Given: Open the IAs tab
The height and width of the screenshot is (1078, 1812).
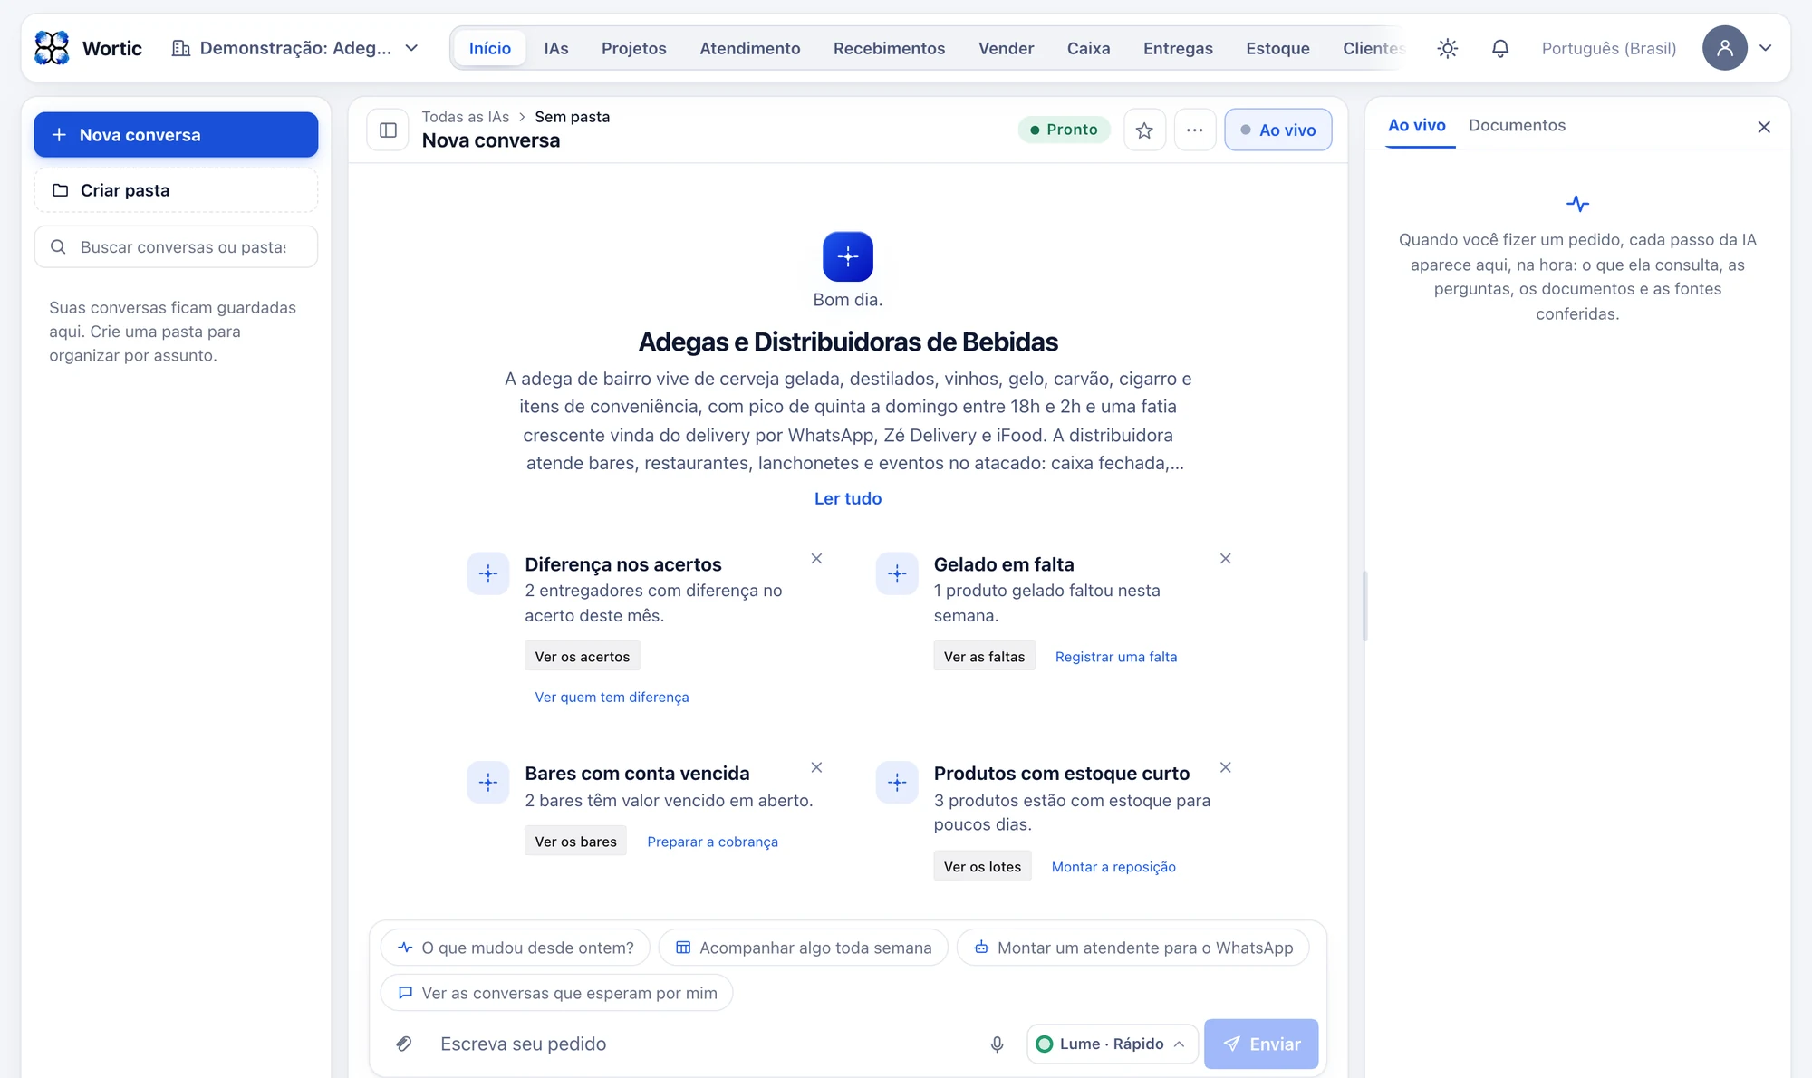Looking at the screenshot, I should pos(556,48).
